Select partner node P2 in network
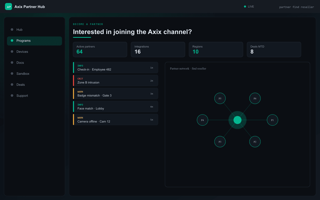Screen dimensions: 320x200 click(x=255, y=142)
